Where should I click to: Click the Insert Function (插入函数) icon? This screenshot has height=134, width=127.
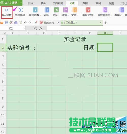[7, 10]
